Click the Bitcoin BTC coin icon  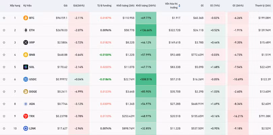click(26, 18)
